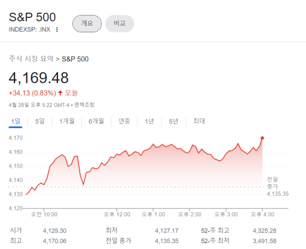Select the 비교 compare button
This screenshot has width=306, height=249.
120,24
